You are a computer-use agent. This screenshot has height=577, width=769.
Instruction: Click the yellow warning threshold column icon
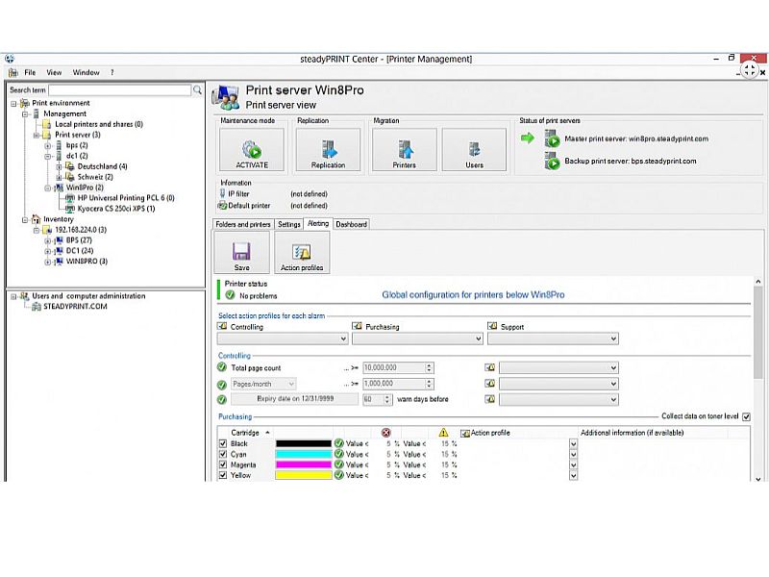click(x=443, y=432)
